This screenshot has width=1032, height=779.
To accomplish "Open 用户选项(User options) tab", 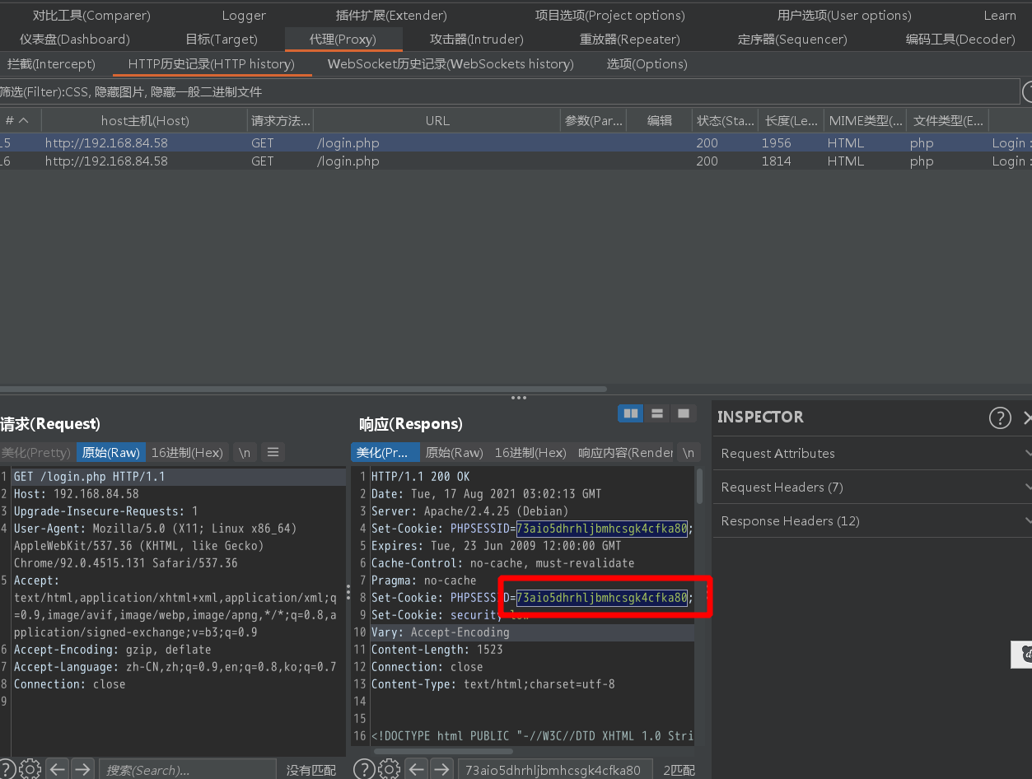I will [844, 15].
